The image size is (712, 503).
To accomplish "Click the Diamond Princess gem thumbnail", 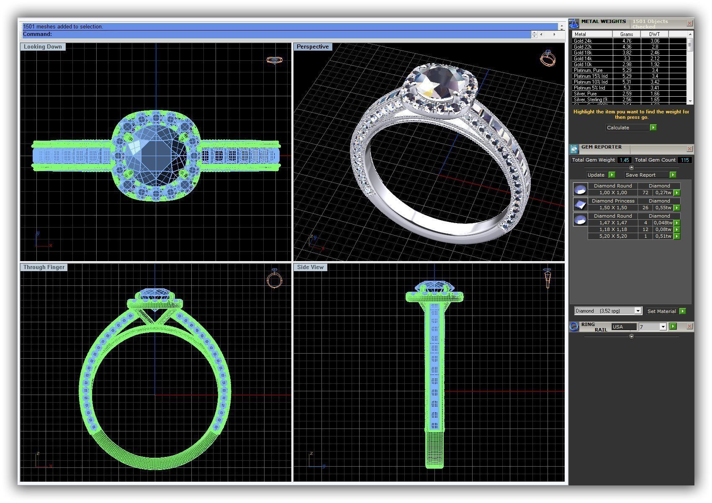I will 580,204.
